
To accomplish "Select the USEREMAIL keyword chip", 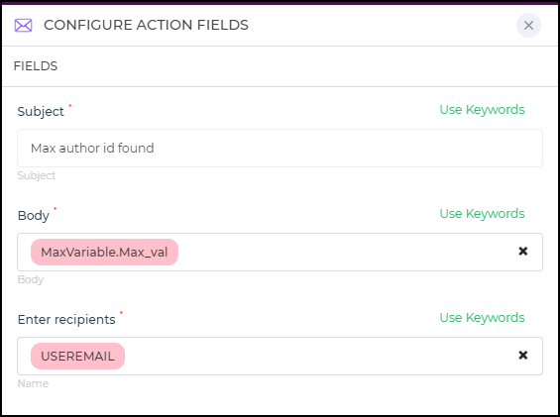I will tap(77, 356).
